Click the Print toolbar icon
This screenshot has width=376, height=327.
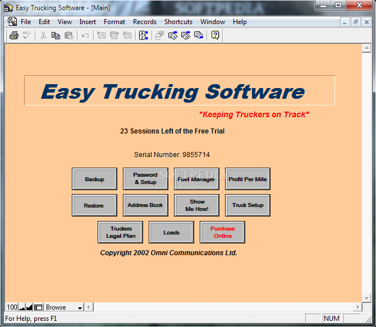14,35
